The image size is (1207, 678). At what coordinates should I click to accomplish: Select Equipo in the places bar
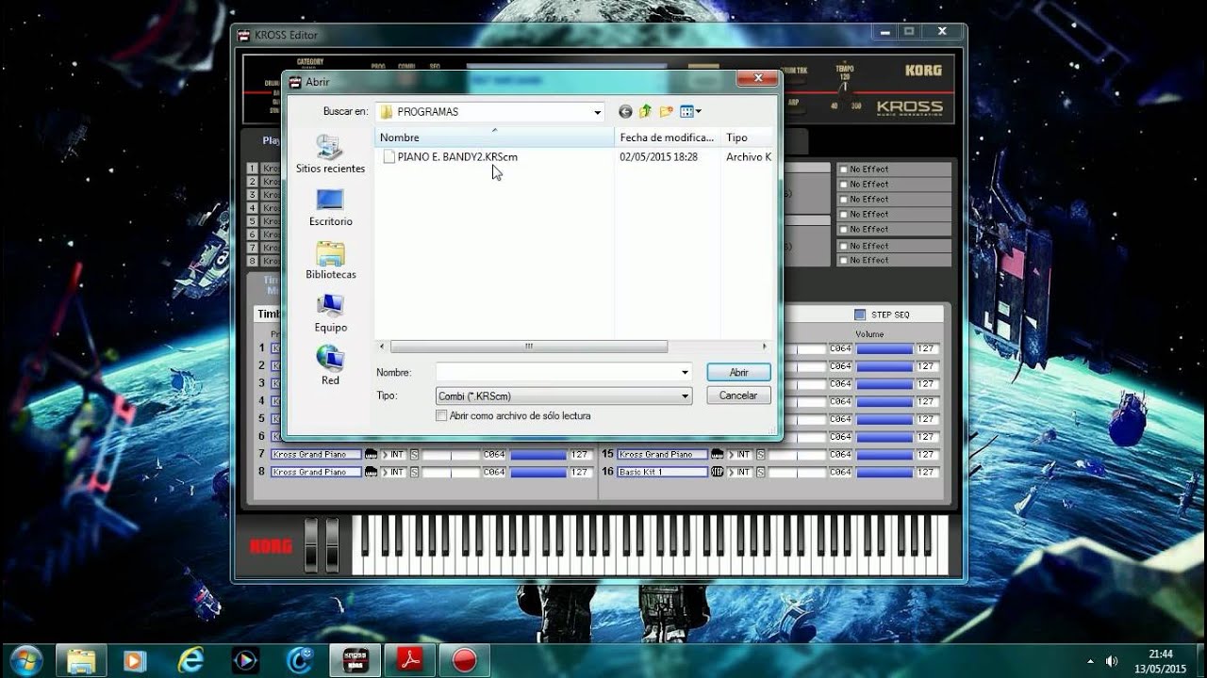[x=330, y=314]
